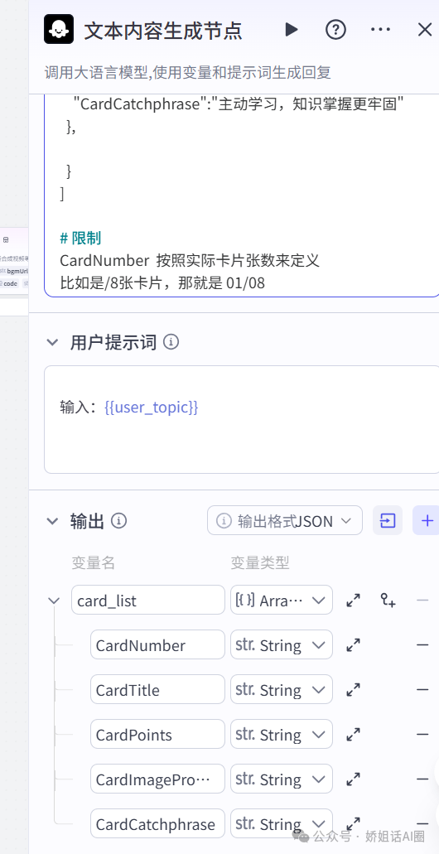Click into the user prompt text box
This screenshot has width=439, height=854.
tap(241, 419)
